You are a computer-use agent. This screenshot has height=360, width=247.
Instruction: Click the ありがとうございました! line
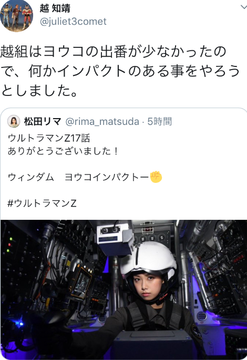[63, 151]
